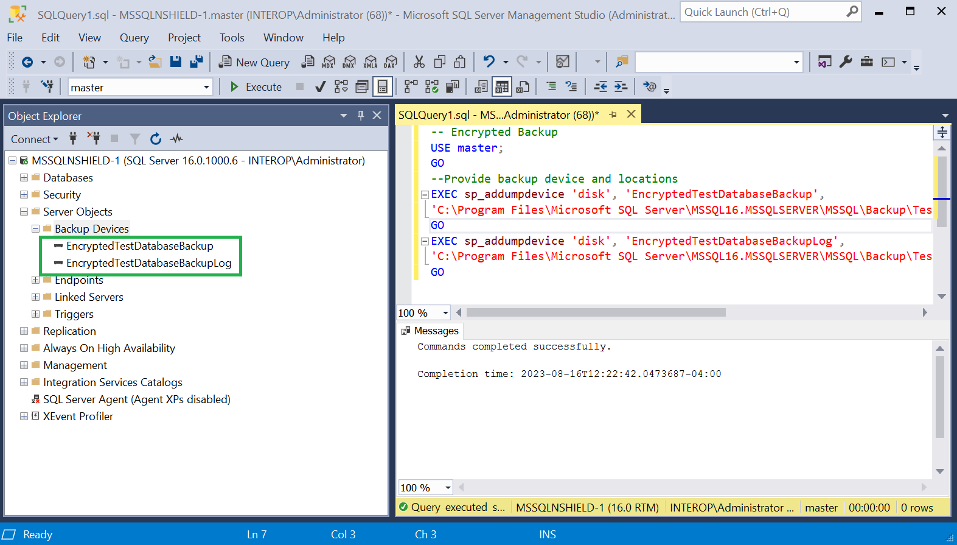Viewport: 957px width, 545px height.
Task: Click the Disconnect plug icon in Object Explorer
Action: (x=94, y=138)
